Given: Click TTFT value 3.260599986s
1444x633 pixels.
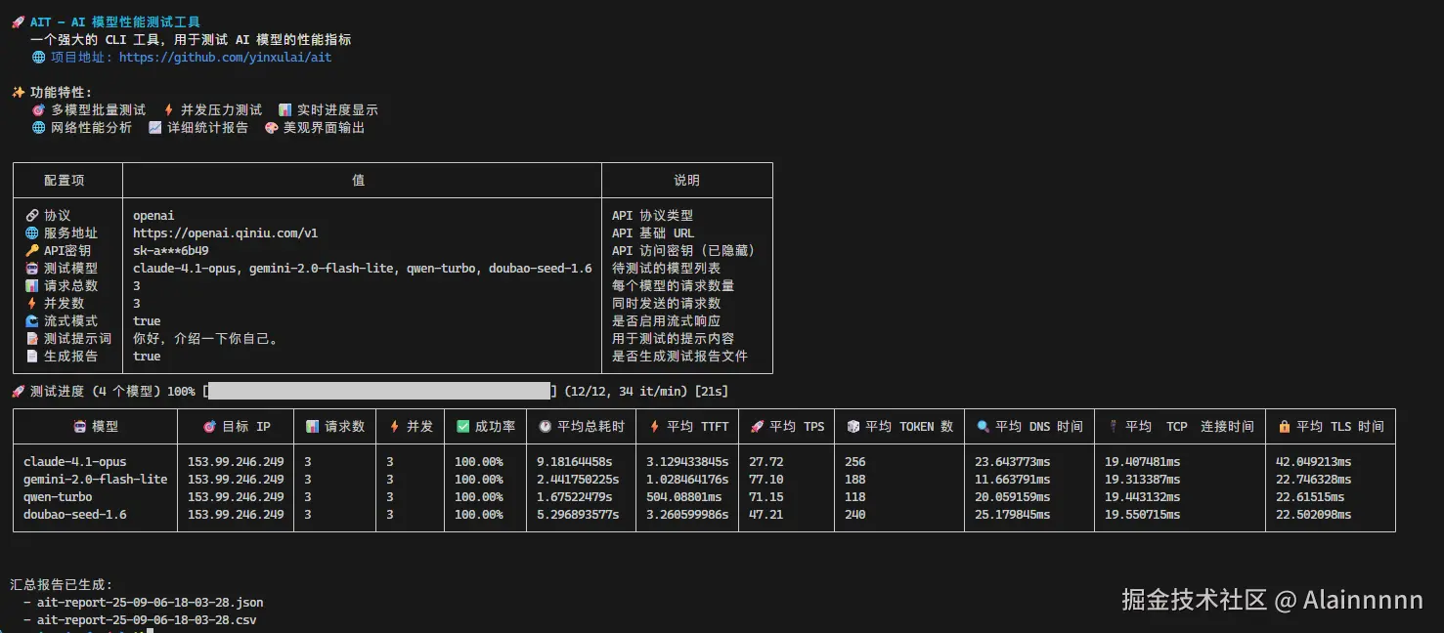Looking at the screenshot, I should pos(687,515).
